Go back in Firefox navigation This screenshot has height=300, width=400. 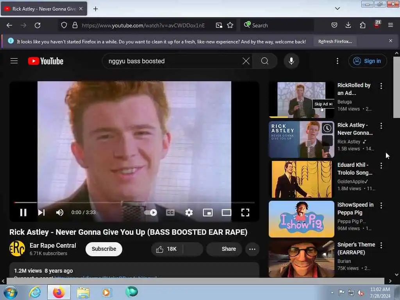pos(9,25)
